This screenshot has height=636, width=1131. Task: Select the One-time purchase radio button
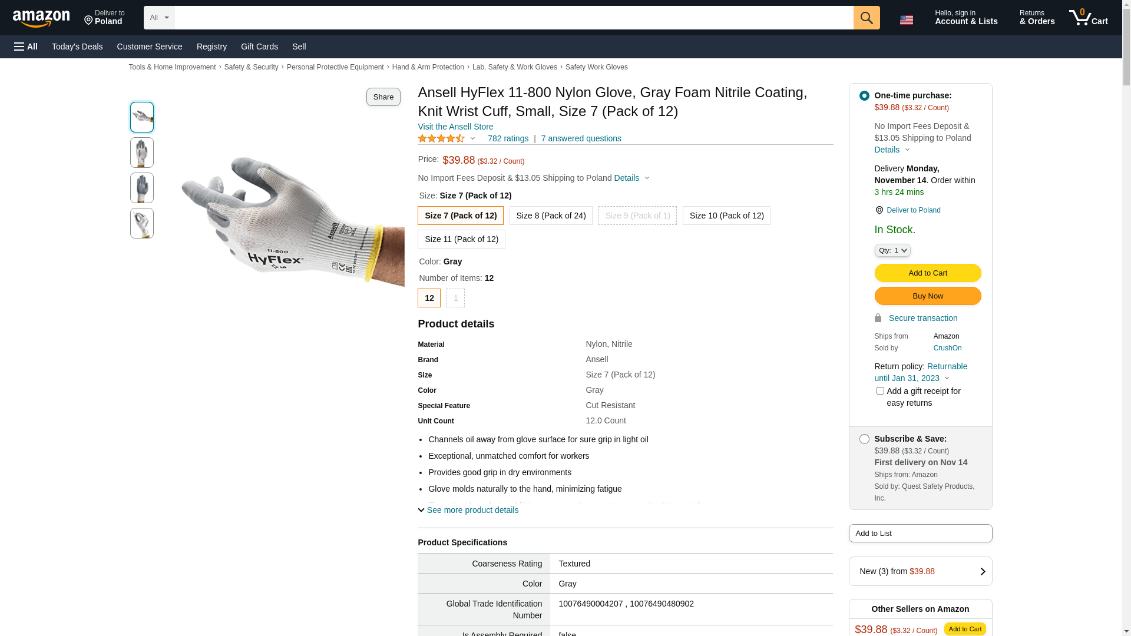click(x=864, y=95)
